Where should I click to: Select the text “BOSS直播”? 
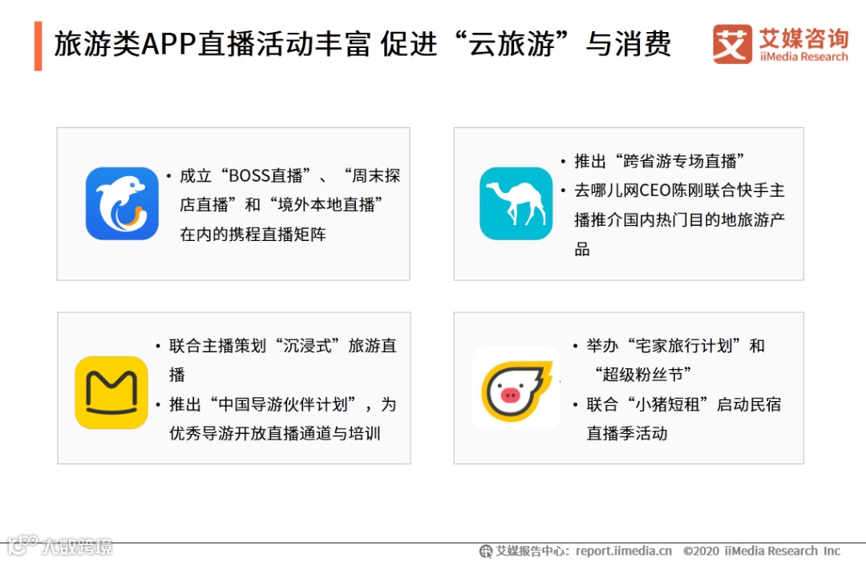[266, 176]
